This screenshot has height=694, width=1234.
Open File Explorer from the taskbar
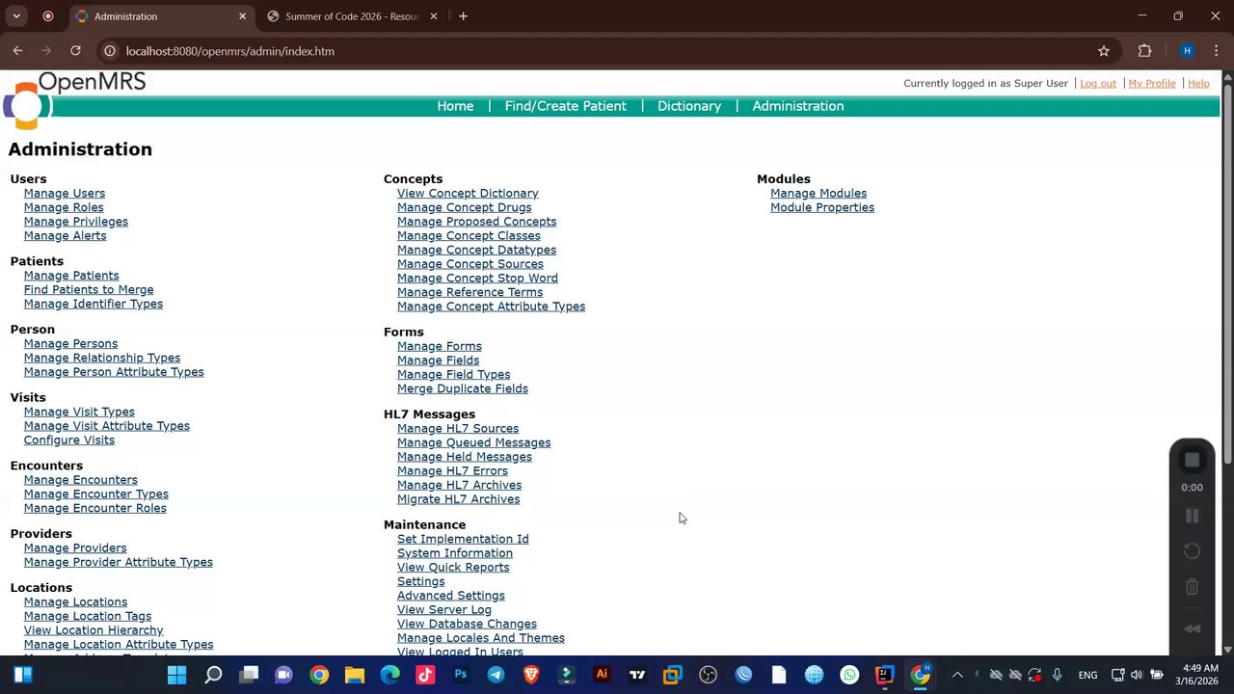355,675
